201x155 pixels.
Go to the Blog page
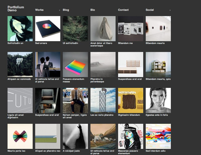pyautogui.click(x=66, y=10)
